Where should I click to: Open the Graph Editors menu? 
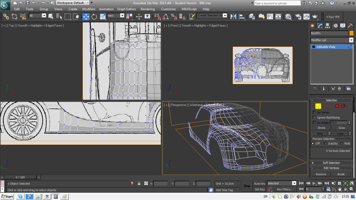(x=126, y=9)
